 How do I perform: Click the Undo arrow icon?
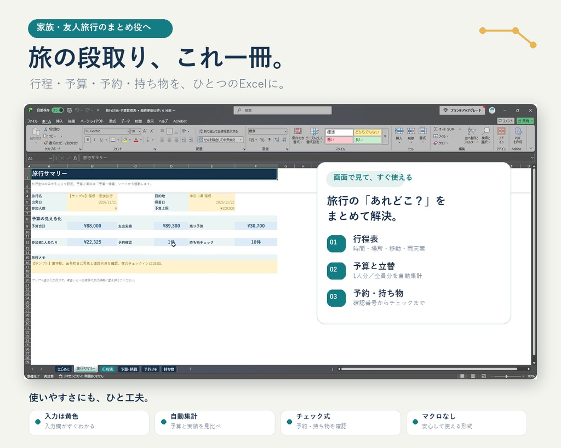[x=77, y=110]
